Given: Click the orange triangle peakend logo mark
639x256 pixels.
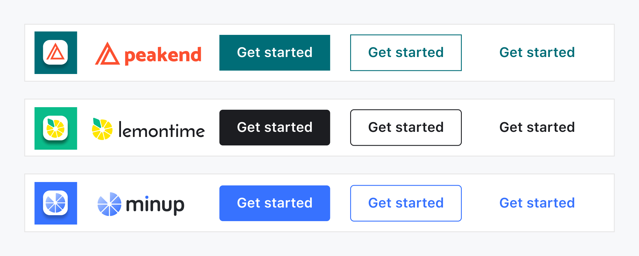Looking at the screenshot, I should 107,54.
